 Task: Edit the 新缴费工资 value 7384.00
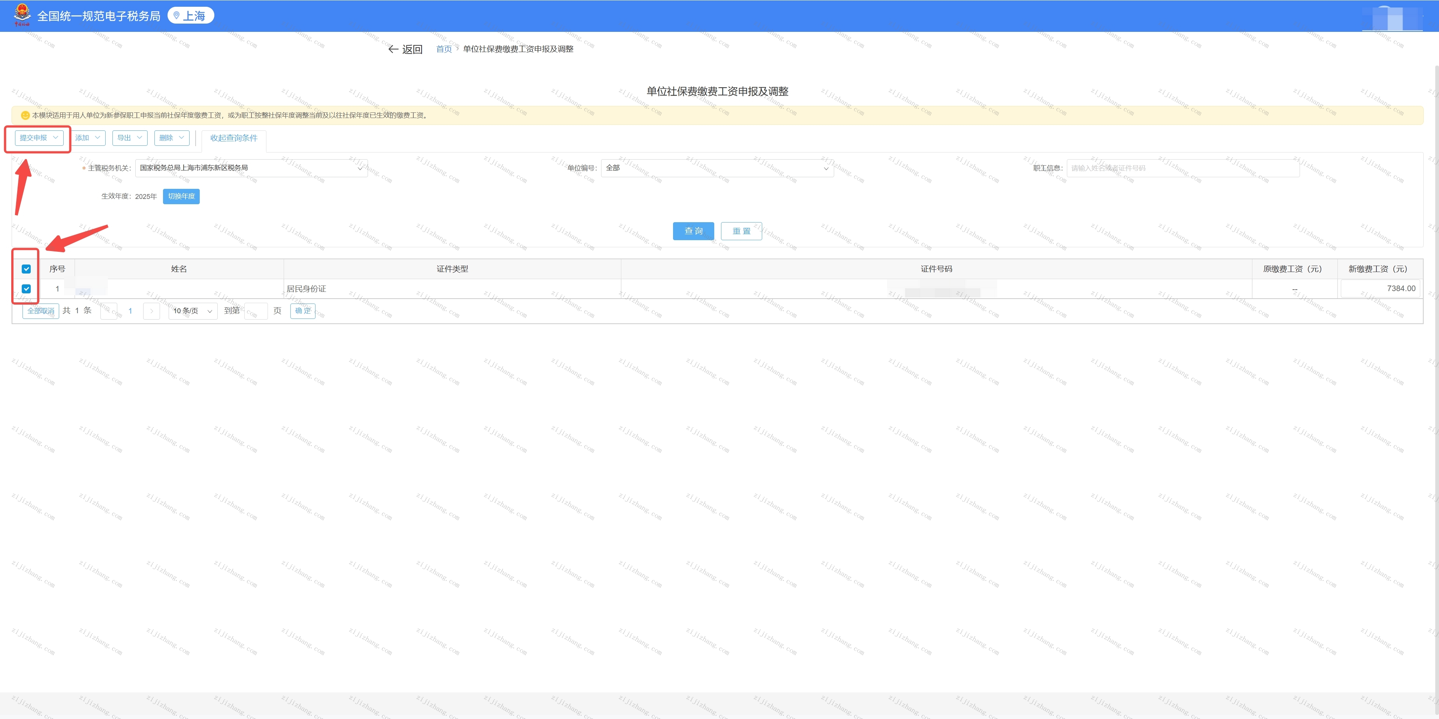1380,289
